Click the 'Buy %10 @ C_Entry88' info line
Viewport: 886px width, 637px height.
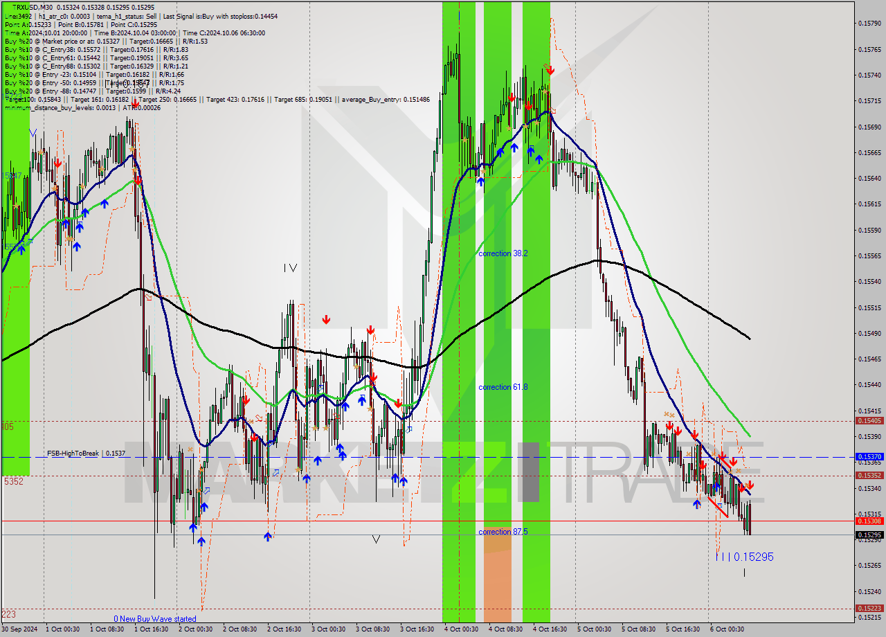(x=96, y=66)
